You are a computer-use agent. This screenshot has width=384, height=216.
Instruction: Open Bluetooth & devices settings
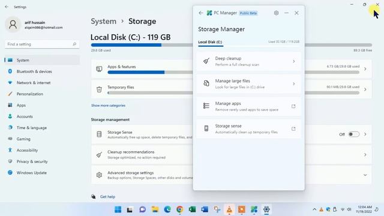[42, 71]
